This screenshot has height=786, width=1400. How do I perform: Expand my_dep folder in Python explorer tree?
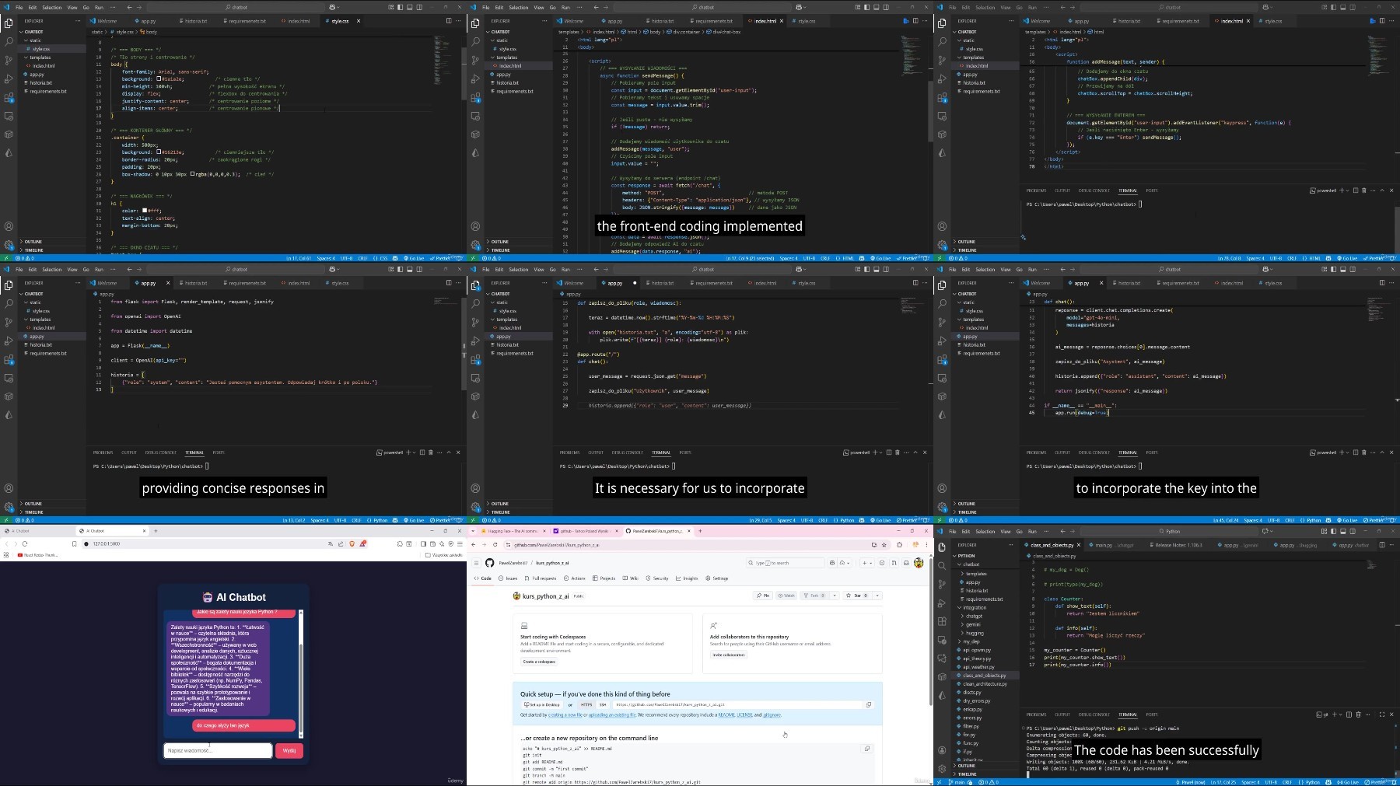pos(971,642)
